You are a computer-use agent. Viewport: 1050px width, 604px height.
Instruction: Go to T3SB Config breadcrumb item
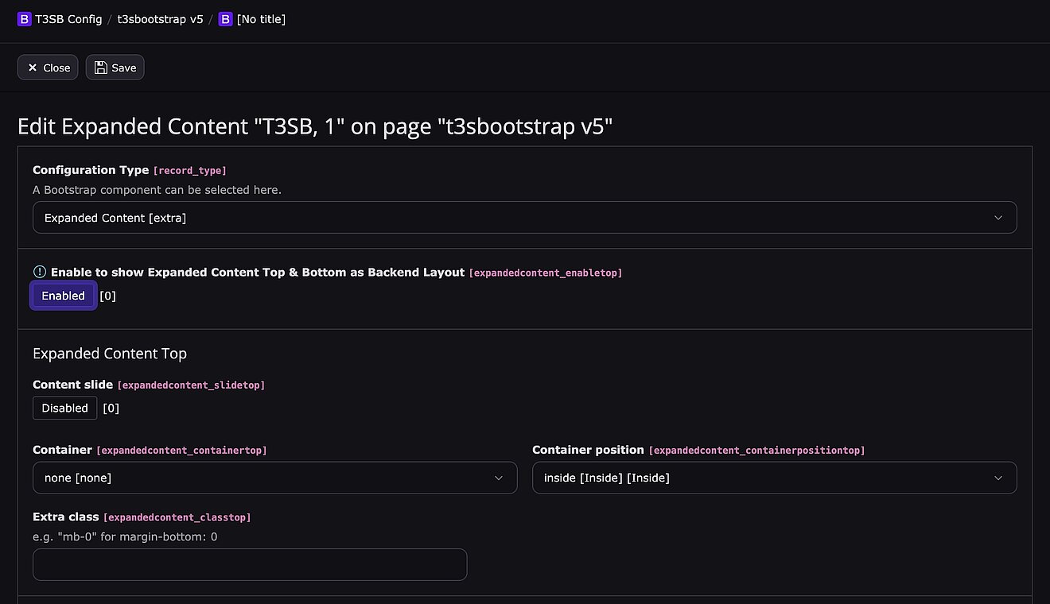click(x=68, y=19)
